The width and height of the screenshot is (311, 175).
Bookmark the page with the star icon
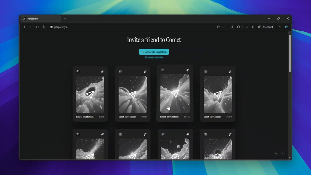218,27
